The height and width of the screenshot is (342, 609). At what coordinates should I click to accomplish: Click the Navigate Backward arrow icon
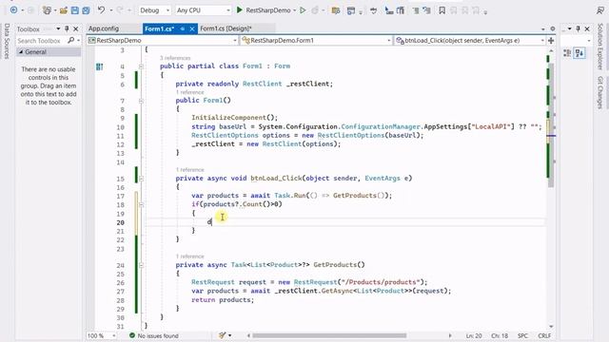pyautogui.click(x=13, y=10)
